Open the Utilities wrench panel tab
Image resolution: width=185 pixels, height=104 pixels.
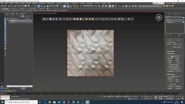(x=182, y=14)
